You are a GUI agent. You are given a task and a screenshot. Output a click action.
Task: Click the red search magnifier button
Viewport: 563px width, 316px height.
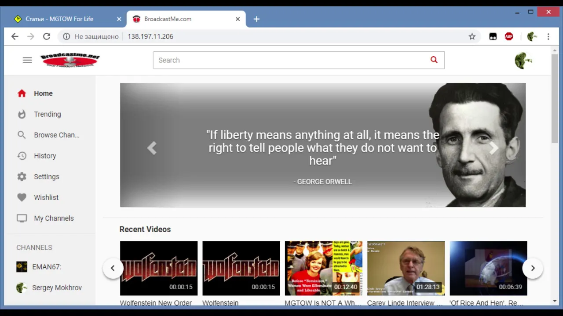pos(434,60)
